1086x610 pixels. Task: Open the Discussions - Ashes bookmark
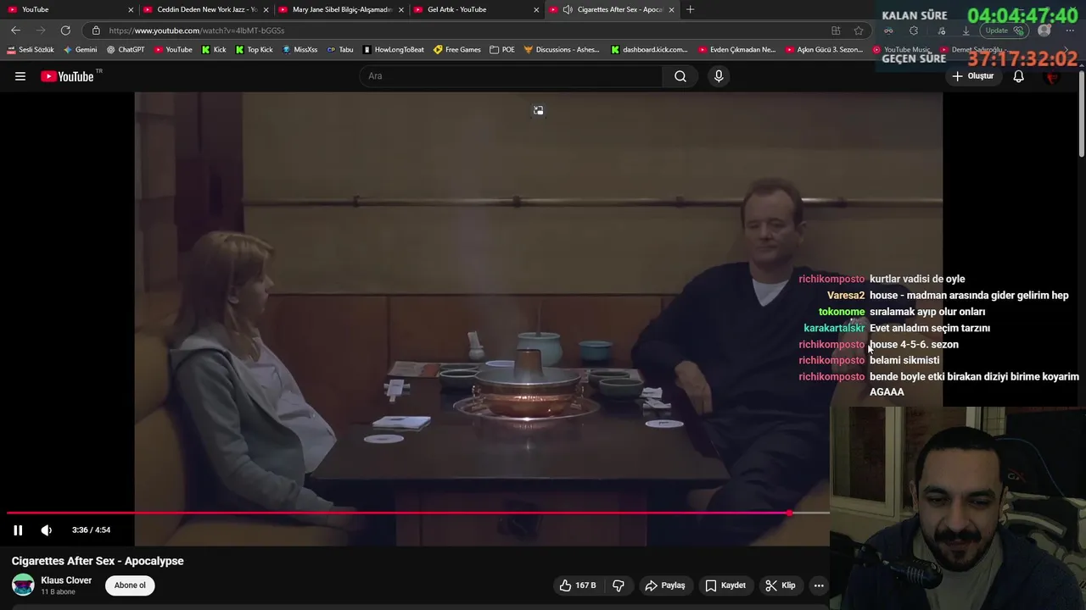click(562, 50)
